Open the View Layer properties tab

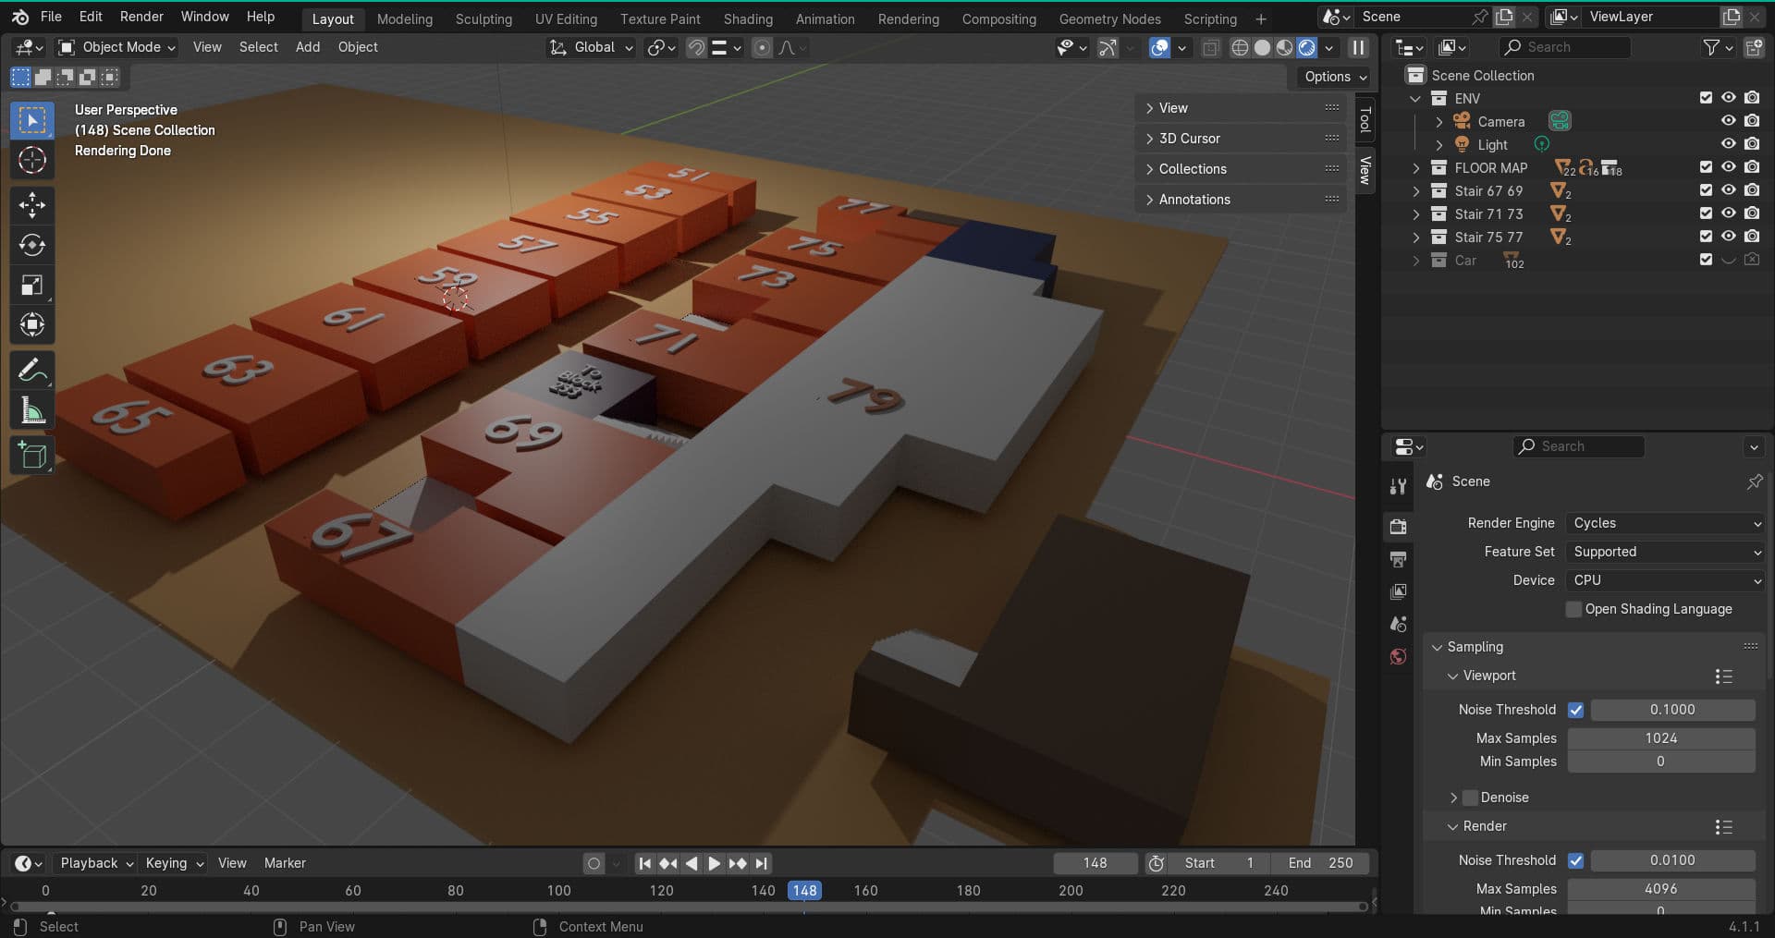click(x=1398, y=591)
